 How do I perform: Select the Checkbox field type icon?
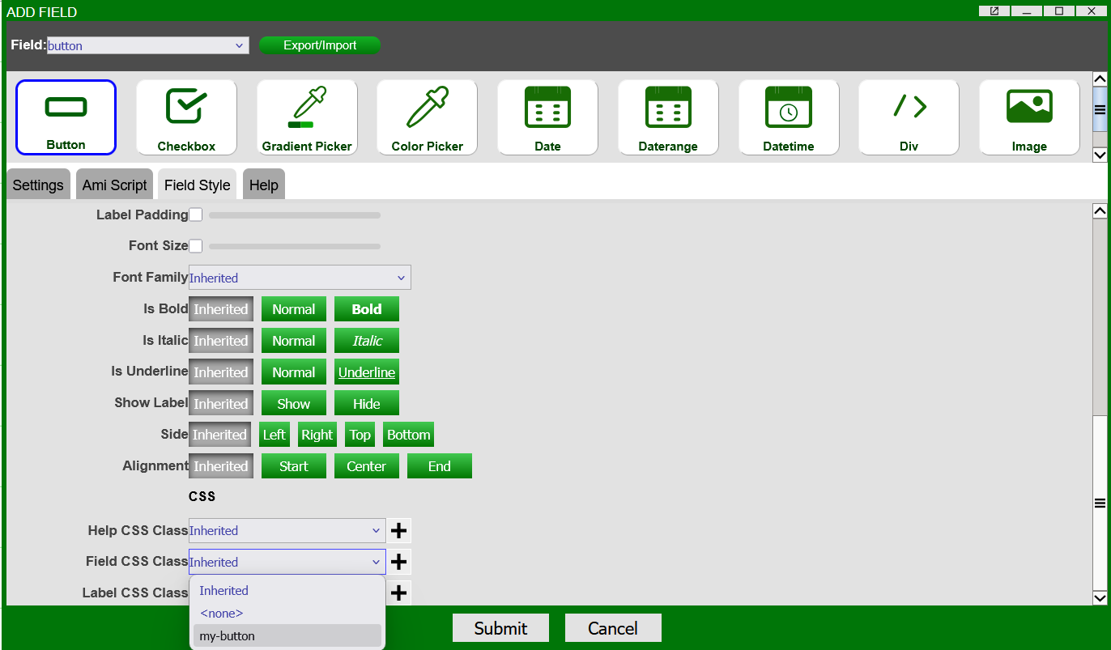(185, 117)
